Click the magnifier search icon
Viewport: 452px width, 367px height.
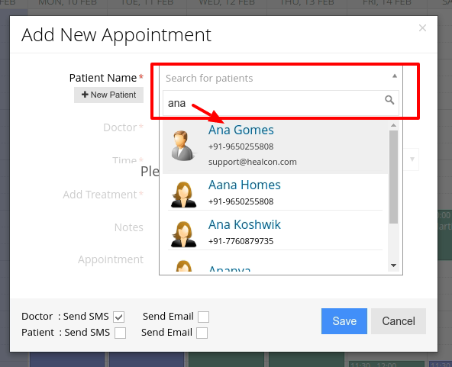tap(389, 100)
